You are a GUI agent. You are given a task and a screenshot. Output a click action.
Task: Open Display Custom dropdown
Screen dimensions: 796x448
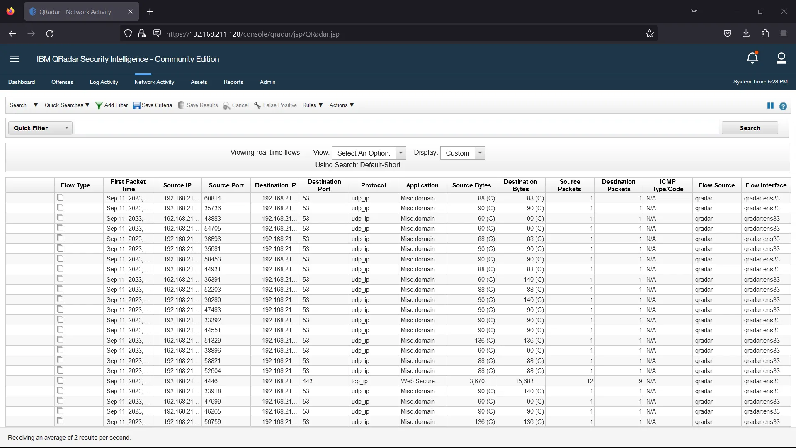coord(462,153)
